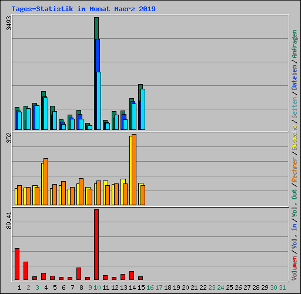Click the 'Vol. In' legend label
The height and width of the screenshot is (294, 301).
pos(295,236)
